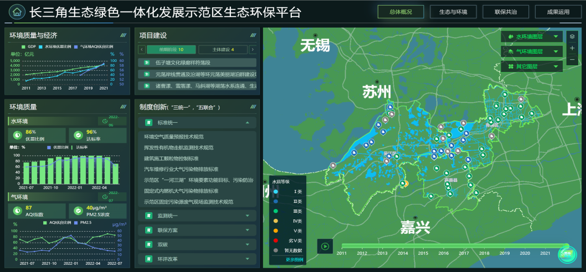Click 2016 on the map timeline
Screen dimensions: 586x272
443,253
